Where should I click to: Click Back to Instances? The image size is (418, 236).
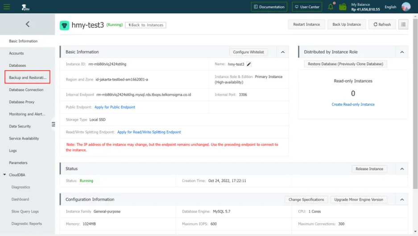(x=145, y=25)
